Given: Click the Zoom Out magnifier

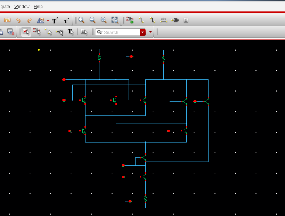Looking at the screenshot, I should point(92,20).
